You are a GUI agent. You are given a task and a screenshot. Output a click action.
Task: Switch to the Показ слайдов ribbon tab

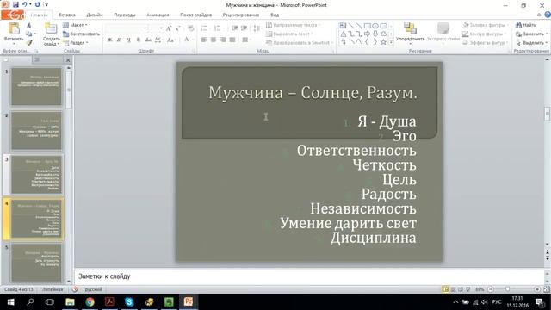click(195, 15)
